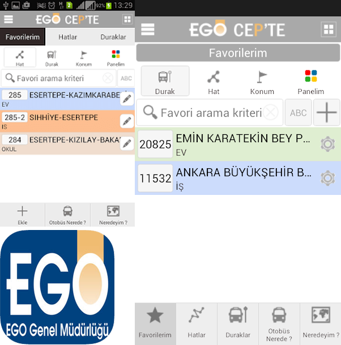Select Panelim colored squares in left screen
The image size is (341, 345).
click(x=116, y=58)
